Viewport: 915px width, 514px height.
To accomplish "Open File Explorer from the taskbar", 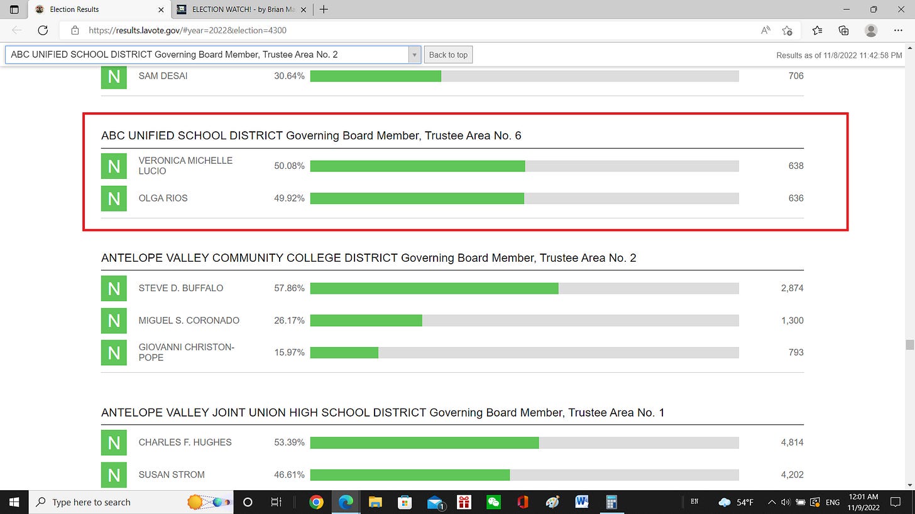I will [x=375, y=502].
